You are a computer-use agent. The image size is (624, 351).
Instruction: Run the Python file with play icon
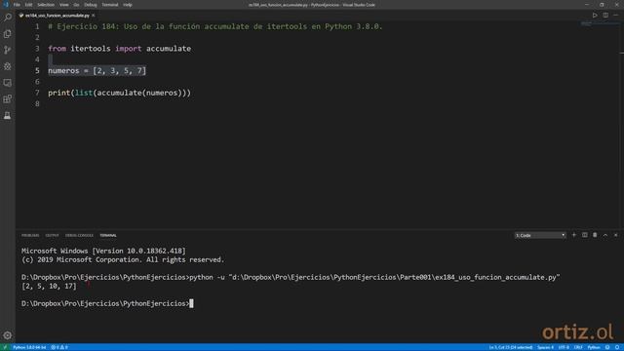click(595, 16)
